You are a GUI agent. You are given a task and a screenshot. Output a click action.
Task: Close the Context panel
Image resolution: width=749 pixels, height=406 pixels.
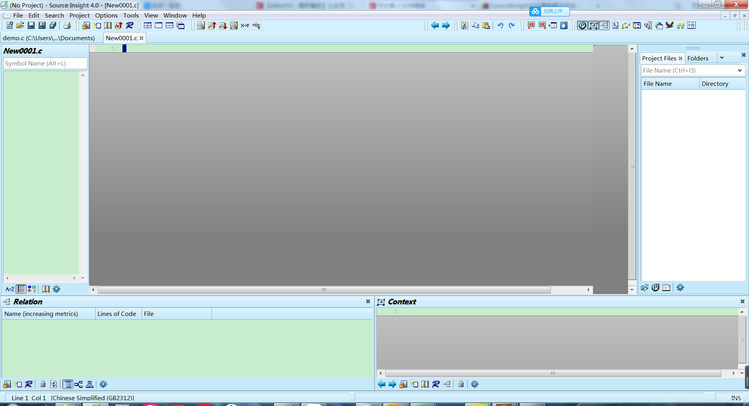tap(742, 301)
